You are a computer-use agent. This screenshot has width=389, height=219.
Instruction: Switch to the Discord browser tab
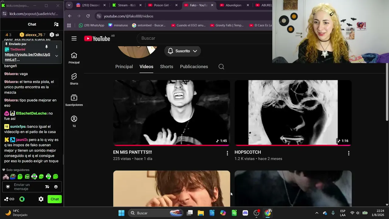tap(91, 5)
